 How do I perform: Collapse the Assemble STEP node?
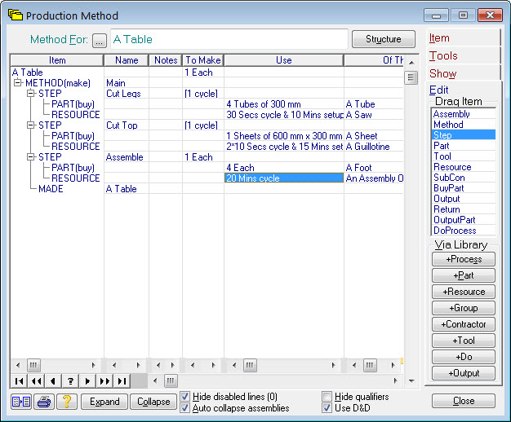(x=31, y=157)
